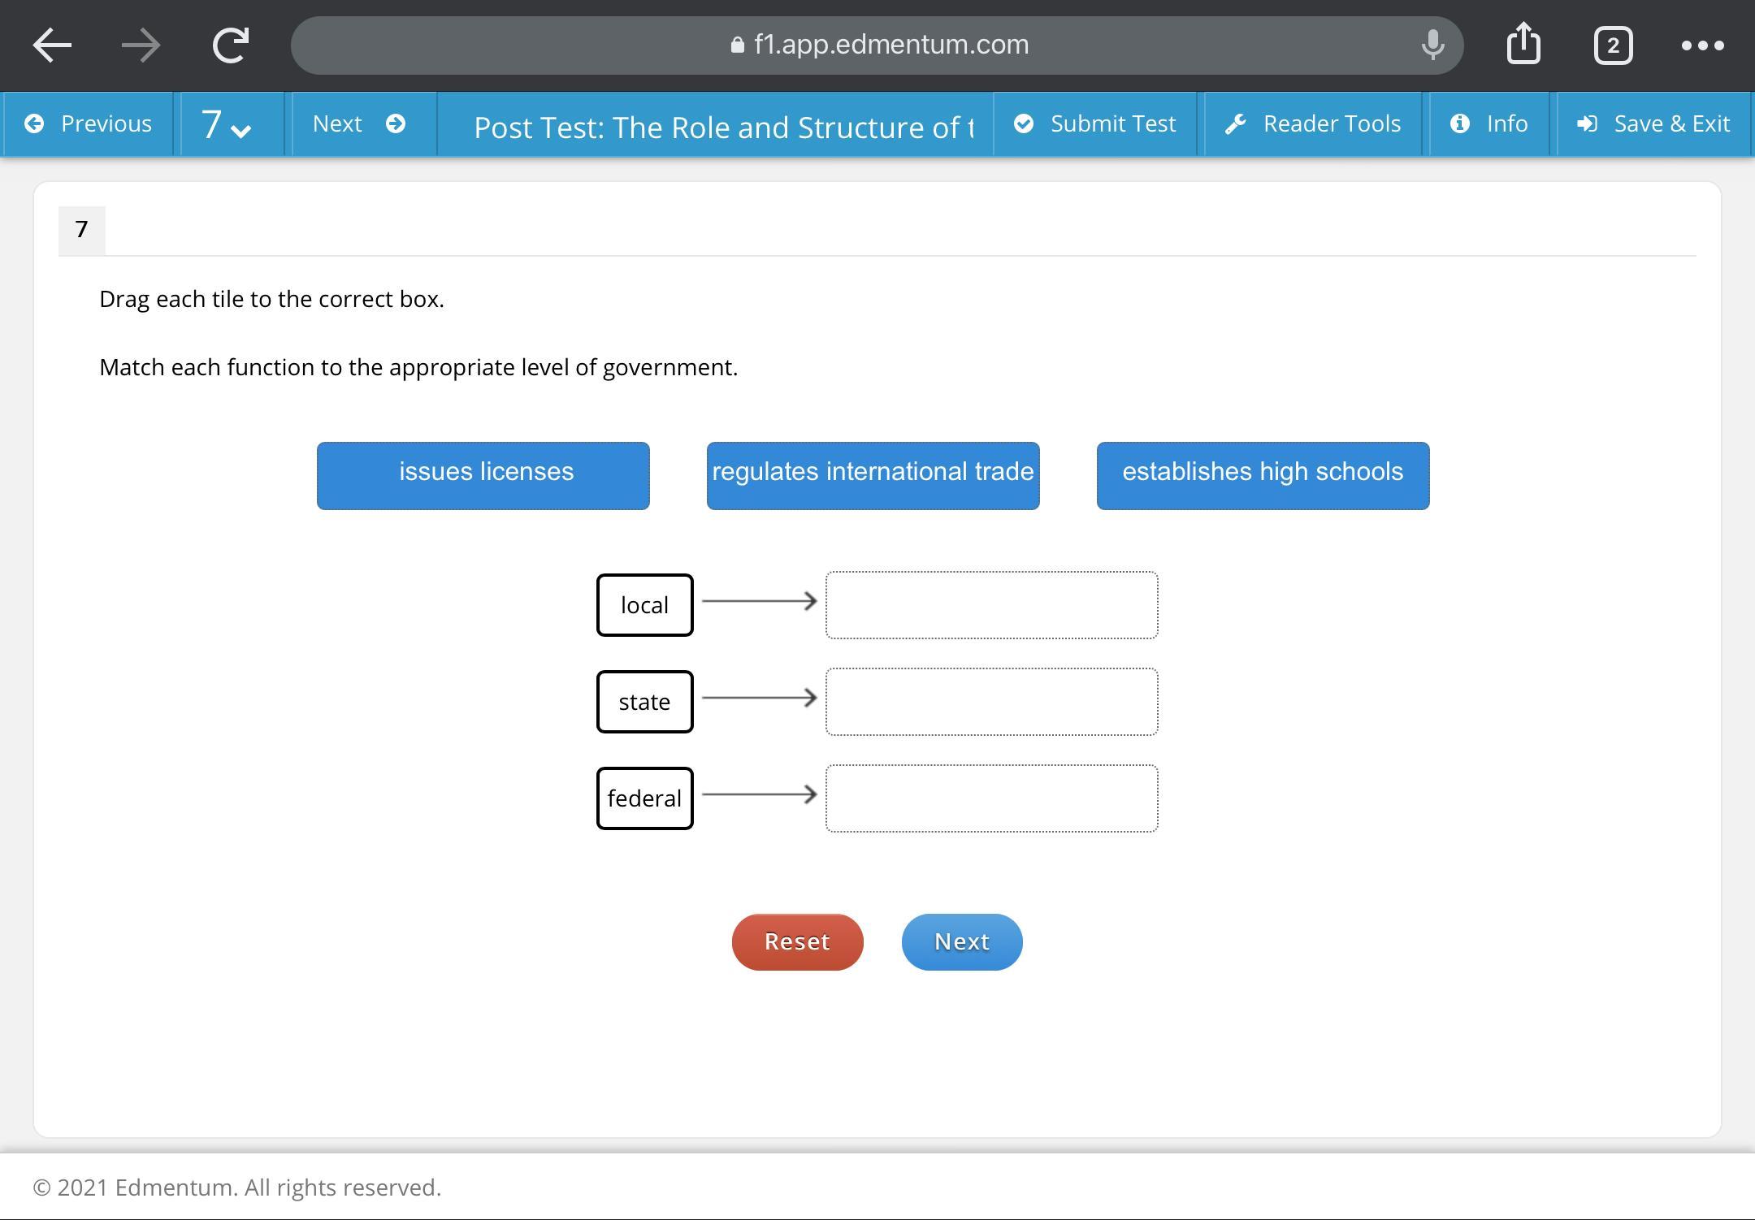Tap the microphone icon in address bar
The width and height of the screenshot is (1755, 1220).
(1432, 45)
